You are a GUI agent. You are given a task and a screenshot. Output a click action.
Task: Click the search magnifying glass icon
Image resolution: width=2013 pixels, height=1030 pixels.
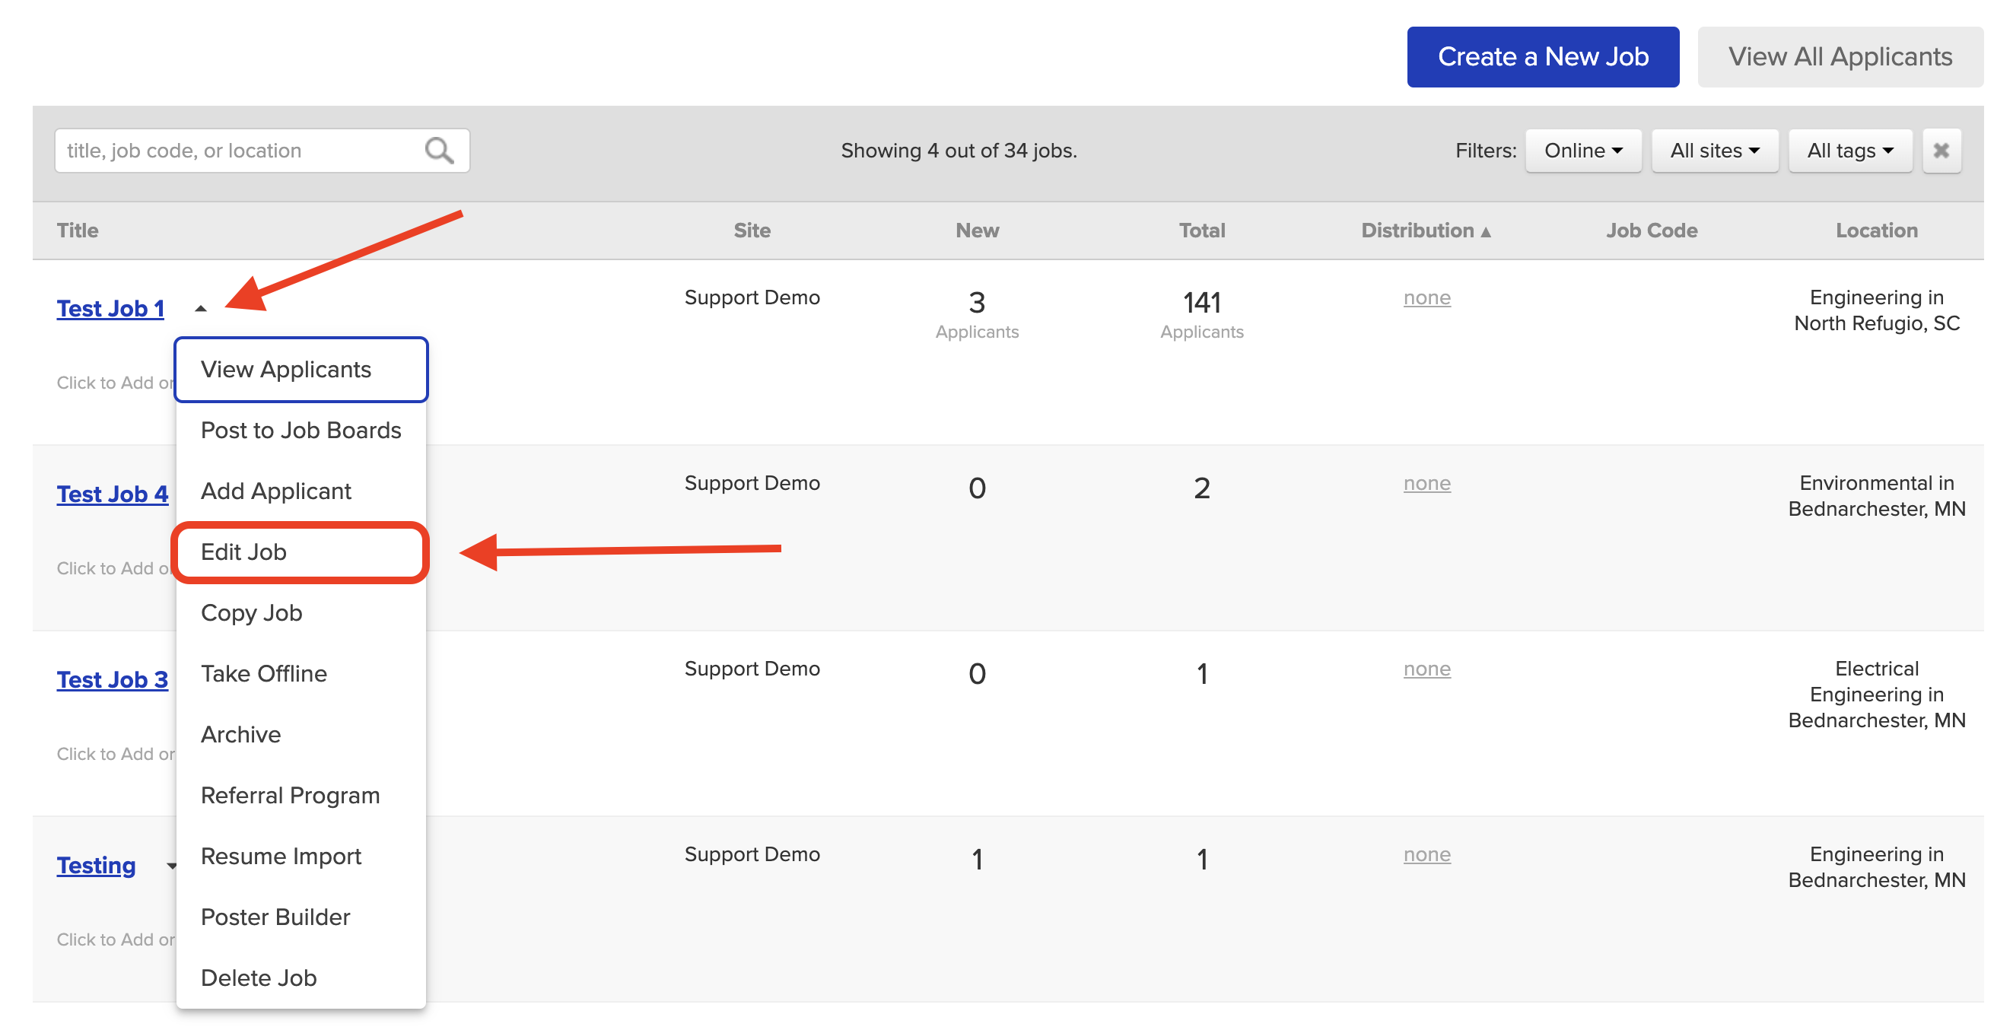438,150
